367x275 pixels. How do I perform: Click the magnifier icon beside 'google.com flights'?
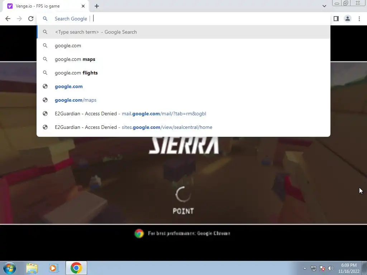(45, 73)
